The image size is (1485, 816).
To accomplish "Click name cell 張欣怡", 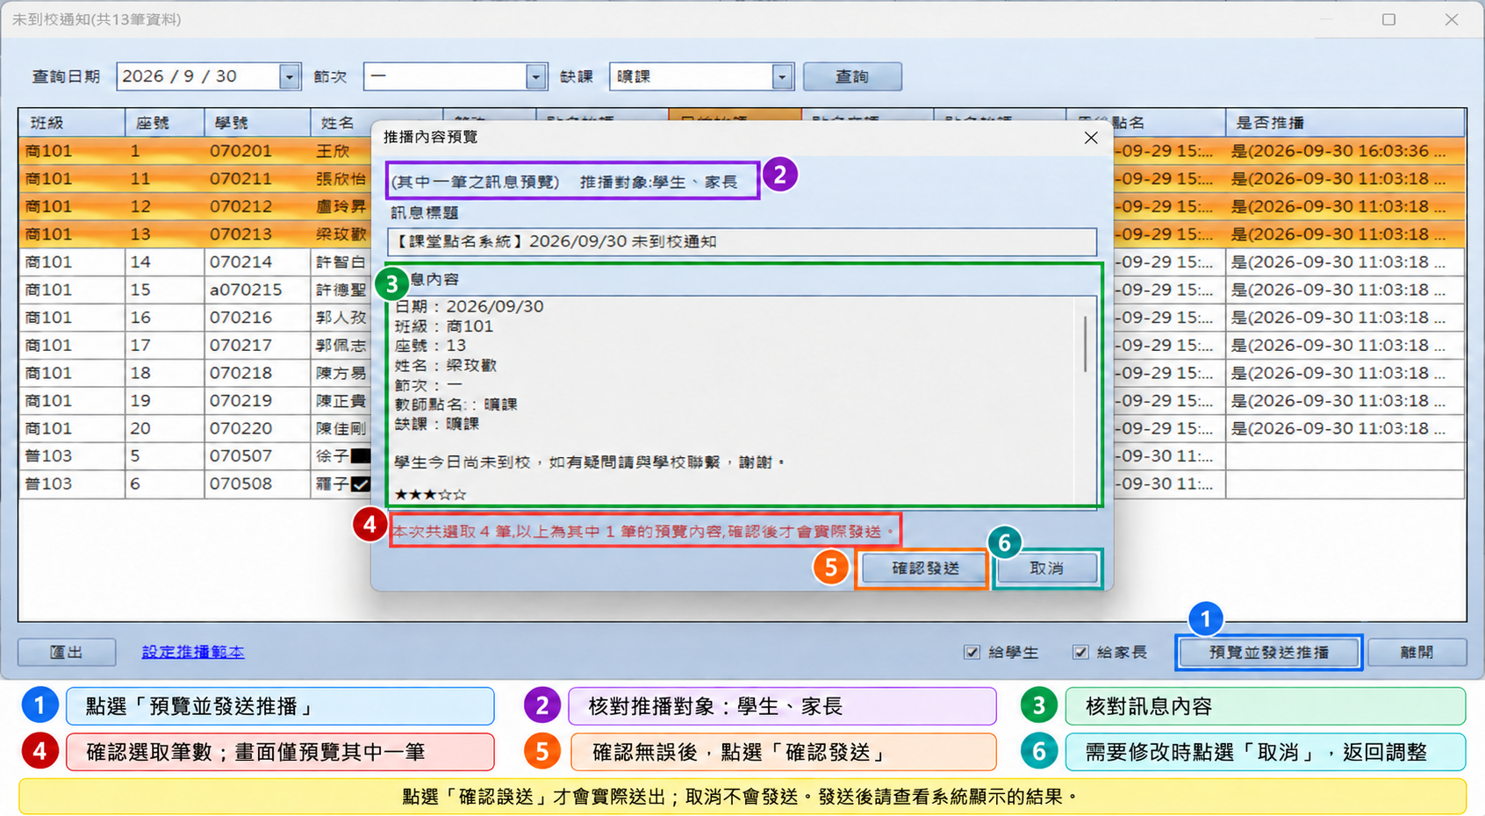I will point(341,179).
